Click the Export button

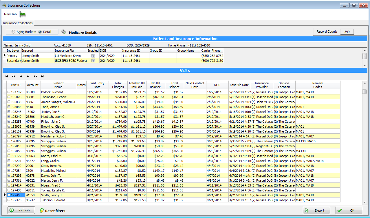(316, 210)
